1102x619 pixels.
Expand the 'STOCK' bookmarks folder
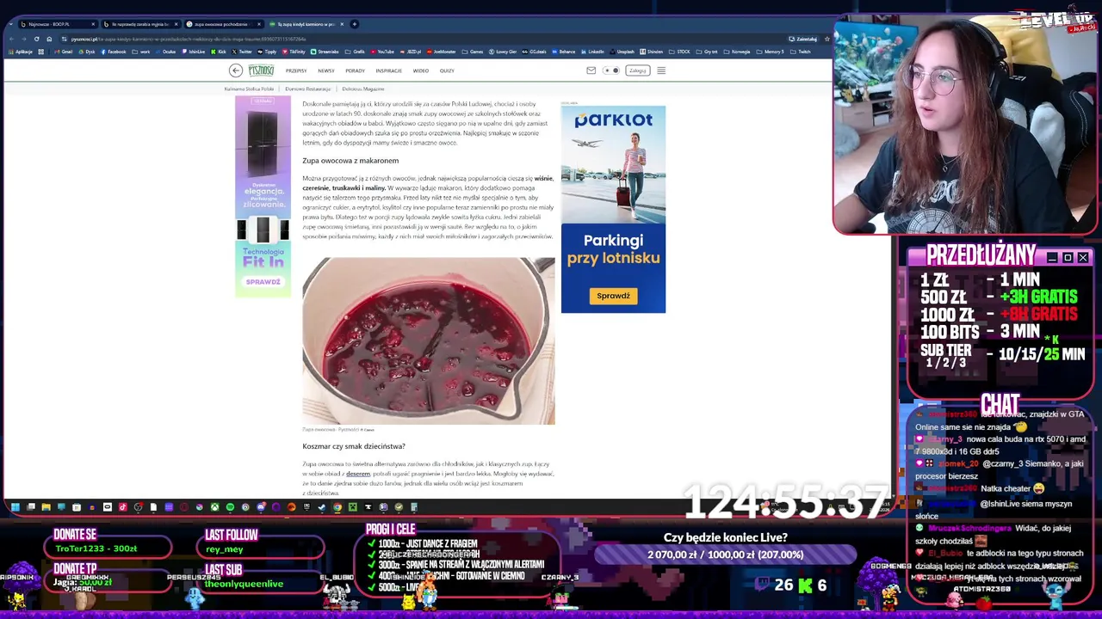(x=680, y=52)
